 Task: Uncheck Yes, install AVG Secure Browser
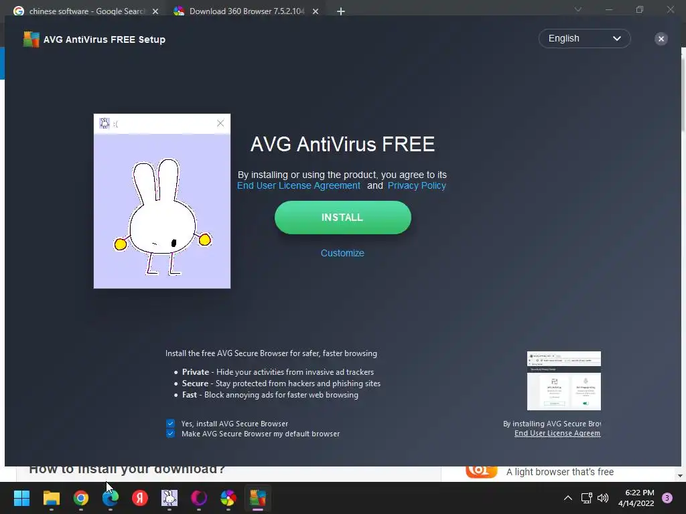coord(170,423)
